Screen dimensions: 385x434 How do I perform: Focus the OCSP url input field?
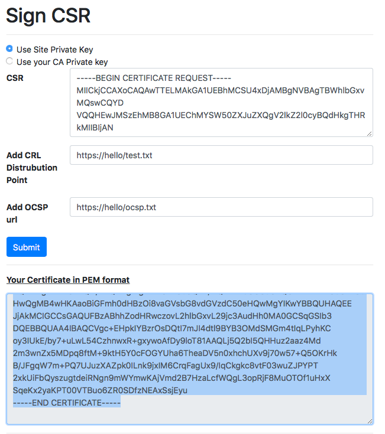tap(221, 207)
